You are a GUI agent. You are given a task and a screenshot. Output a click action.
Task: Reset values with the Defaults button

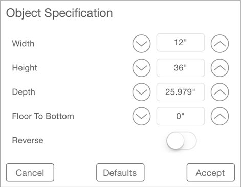coord(120,173)
